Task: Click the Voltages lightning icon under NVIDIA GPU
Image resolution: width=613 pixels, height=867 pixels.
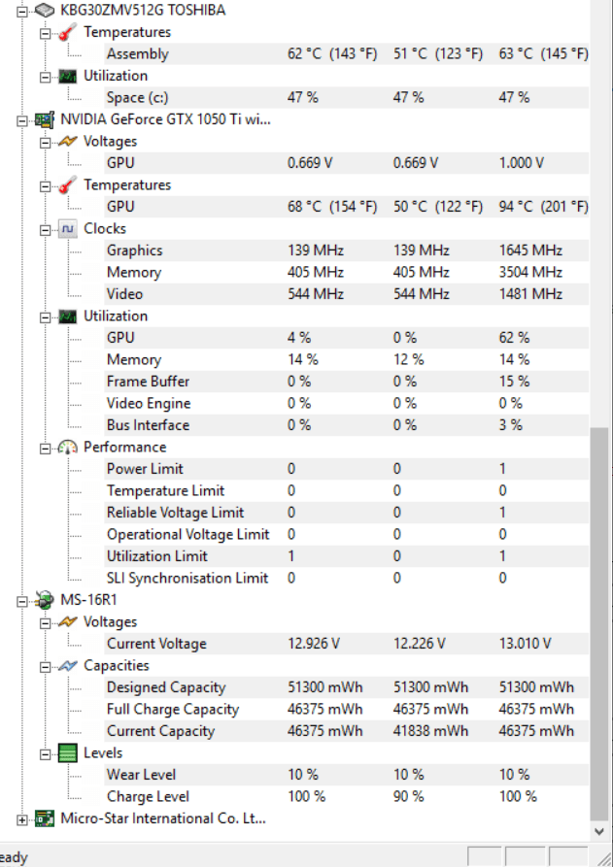Action: coord(67,141)
